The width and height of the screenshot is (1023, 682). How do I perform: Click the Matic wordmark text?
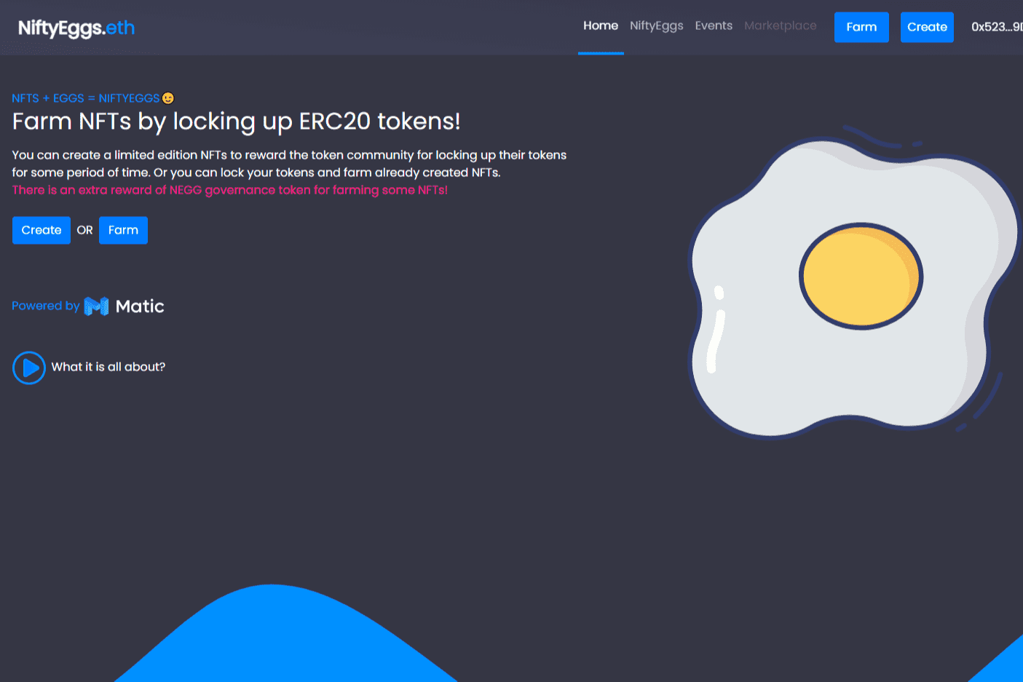140,306
